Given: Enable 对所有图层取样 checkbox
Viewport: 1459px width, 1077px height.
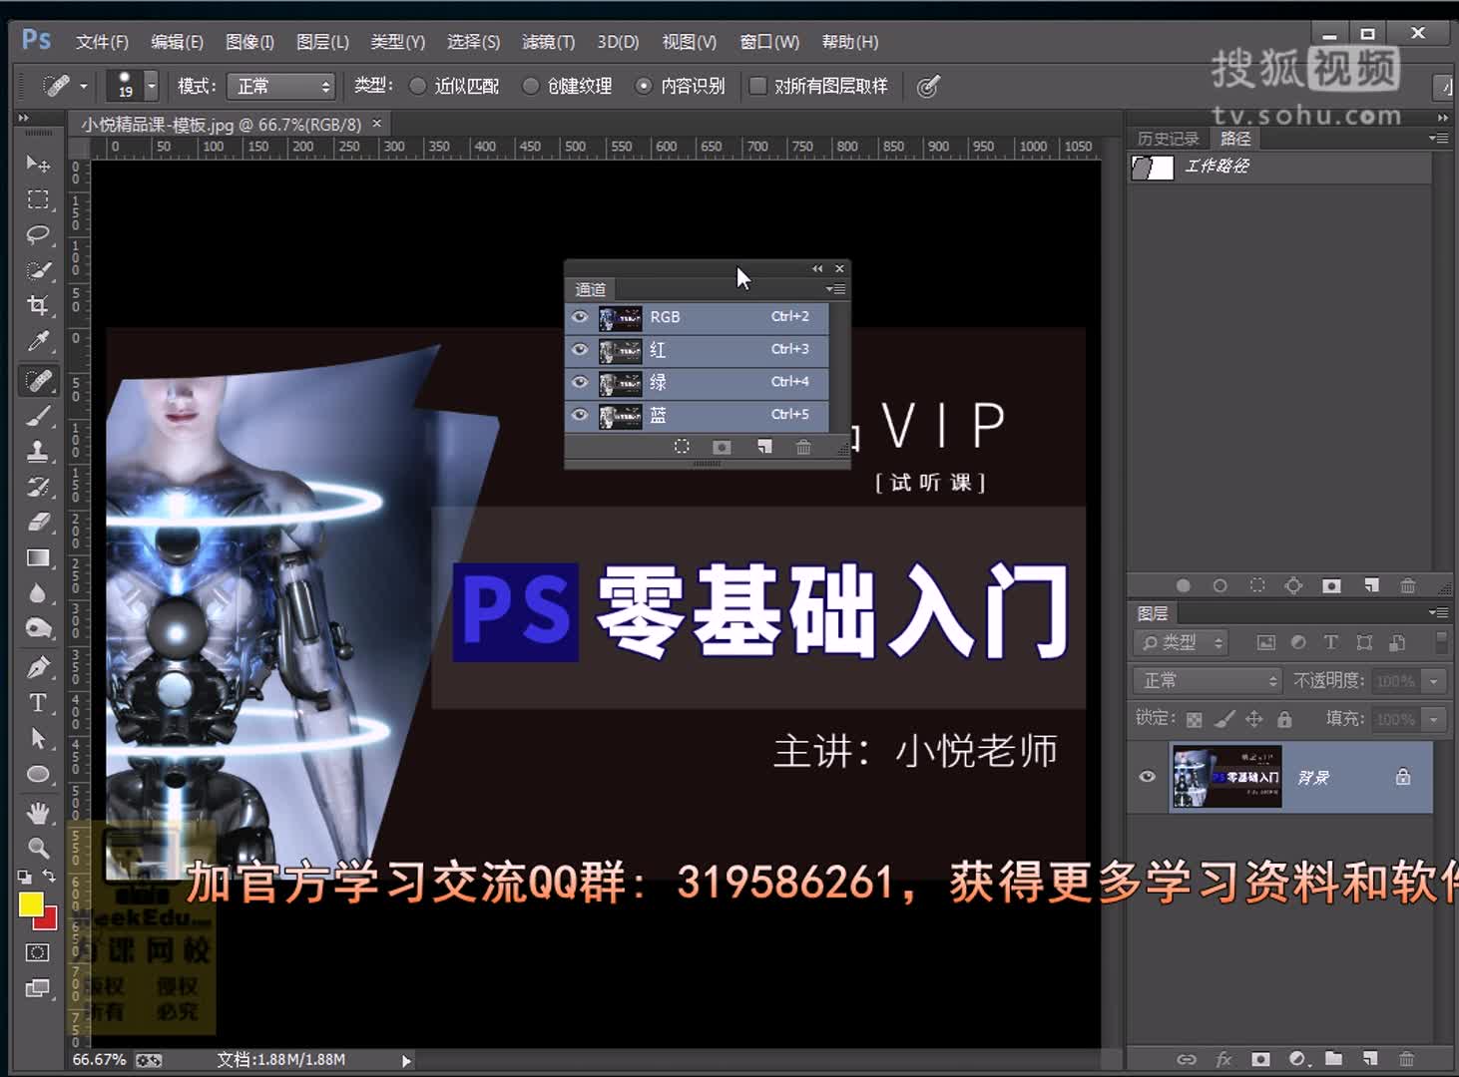Looking at the screenshot, I should point(757,86).
